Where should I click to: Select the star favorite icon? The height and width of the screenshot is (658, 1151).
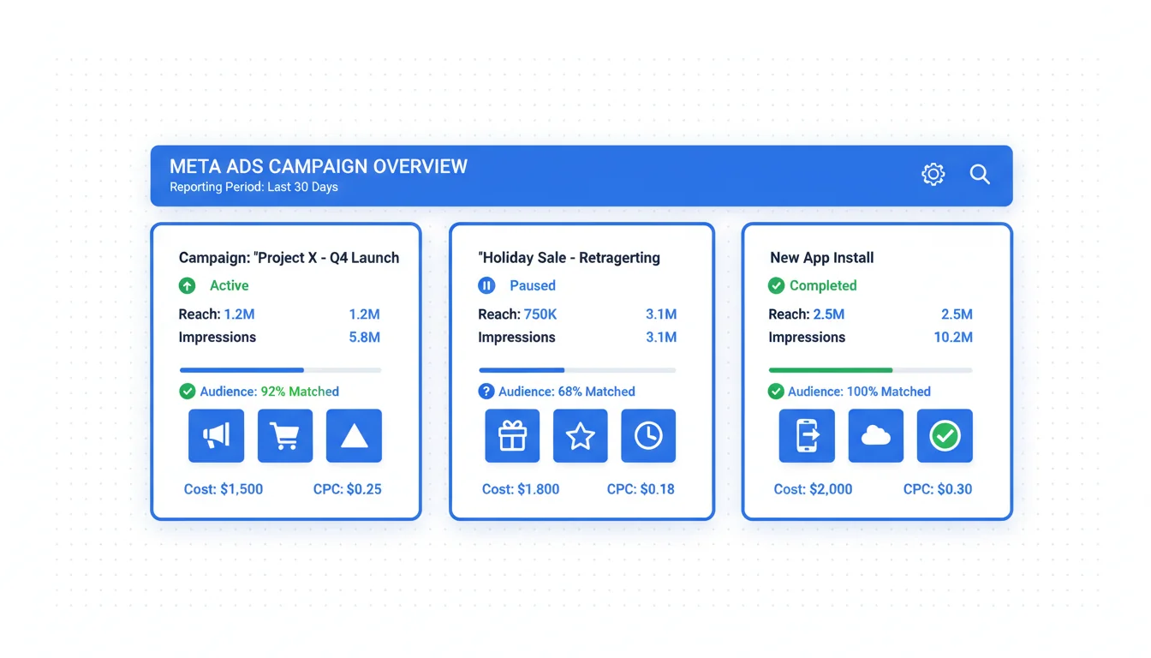tap(580, 436)
